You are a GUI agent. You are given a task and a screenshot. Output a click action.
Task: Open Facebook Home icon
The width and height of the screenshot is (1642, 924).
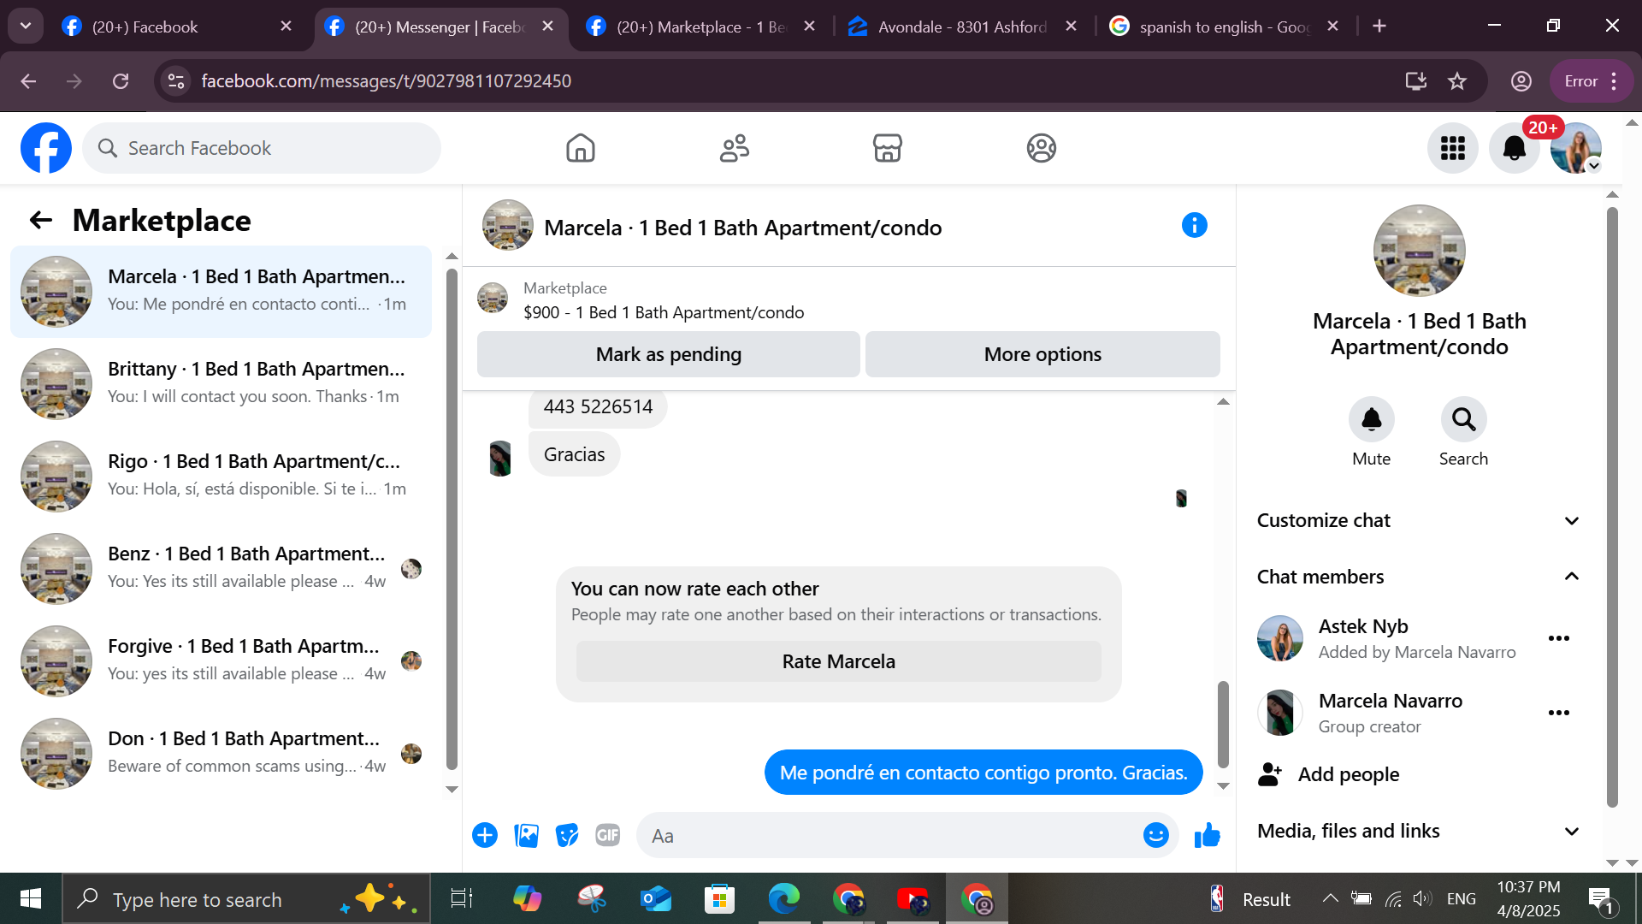click(x=580, y=148)
